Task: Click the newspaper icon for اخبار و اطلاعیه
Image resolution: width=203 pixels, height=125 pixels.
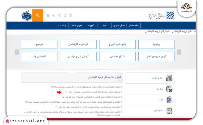Action: [x=169, y=78]
